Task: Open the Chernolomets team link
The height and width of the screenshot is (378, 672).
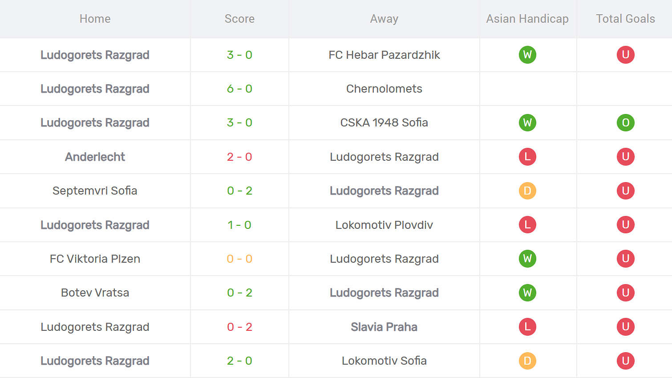Action: (x=384, y=89)
